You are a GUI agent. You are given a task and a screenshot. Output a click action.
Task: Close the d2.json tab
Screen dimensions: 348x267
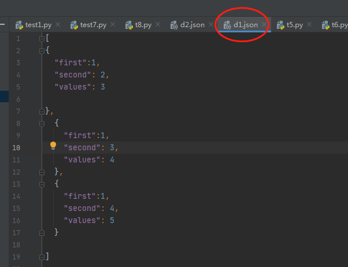pos(211,24)
